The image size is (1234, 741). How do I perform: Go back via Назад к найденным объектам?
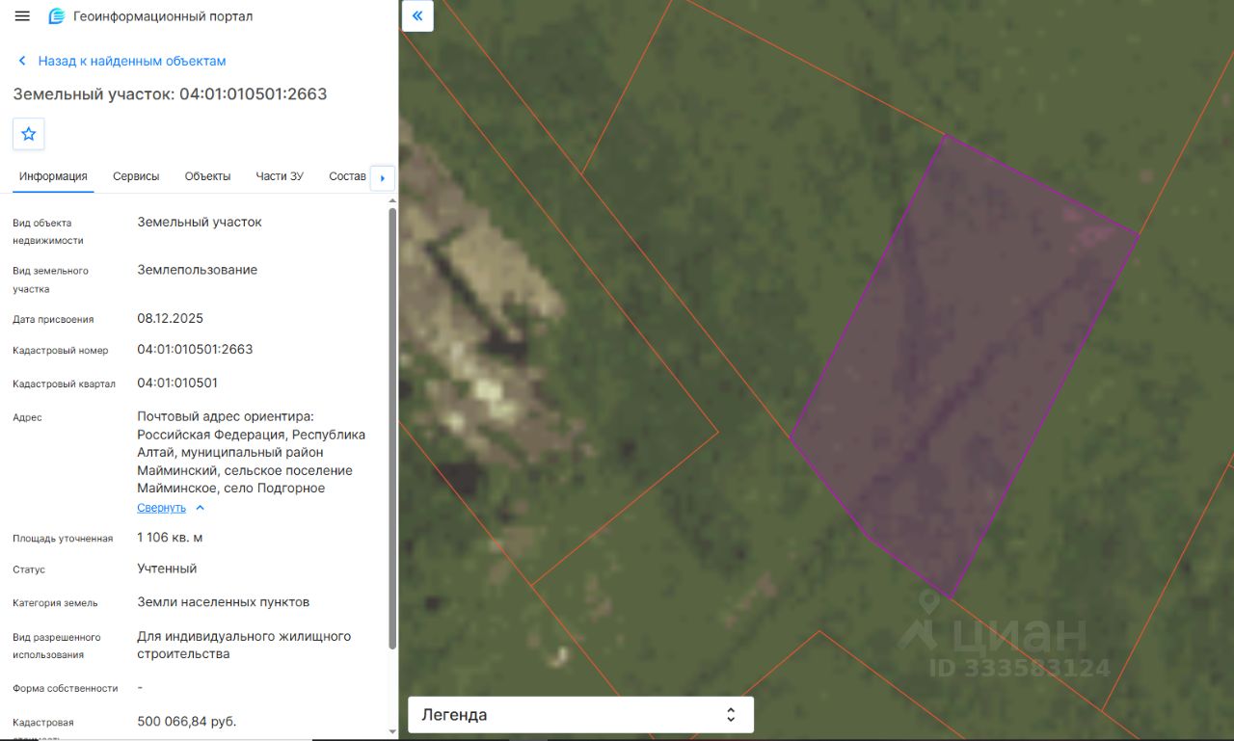tap(132, 61)
